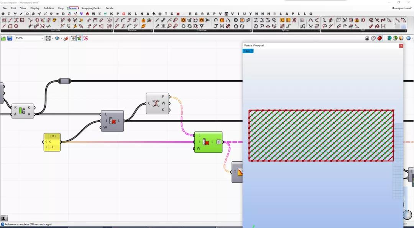
Task: Open the Panda menu
Action: tap(109, 8)
